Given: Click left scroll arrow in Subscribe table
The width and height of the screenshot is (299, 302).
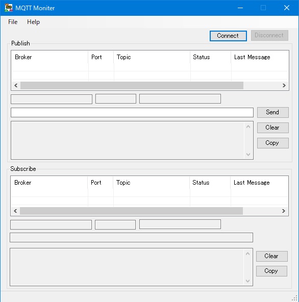Looking at the screenshot, I should point(16,211).
